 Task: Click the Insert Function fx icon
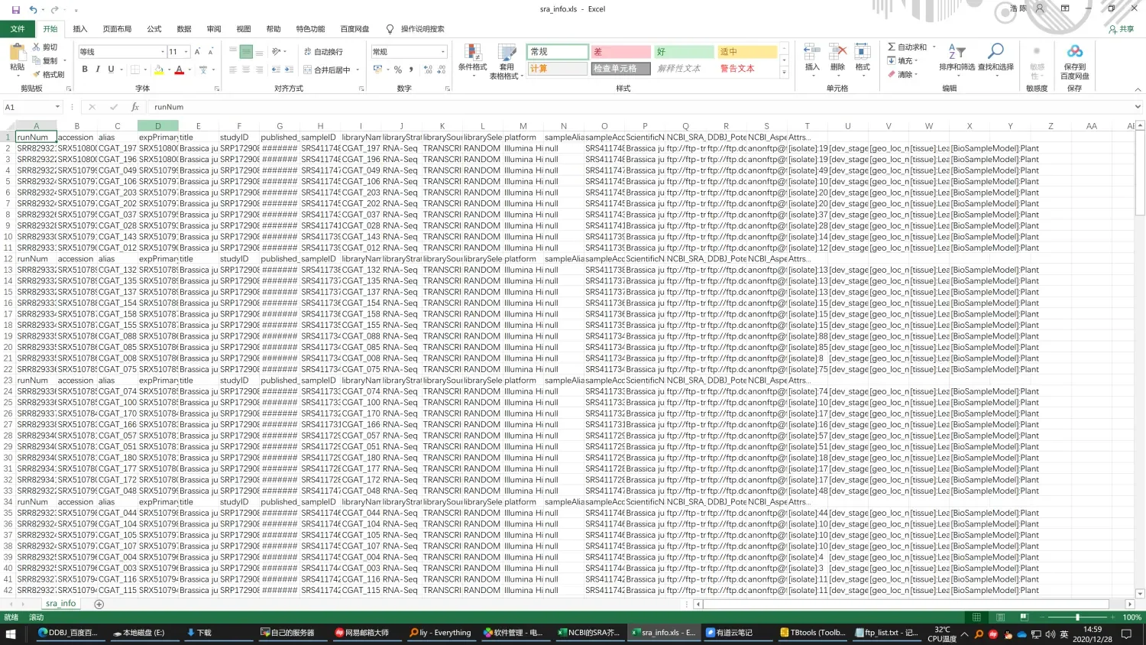[x=135, y=107]
